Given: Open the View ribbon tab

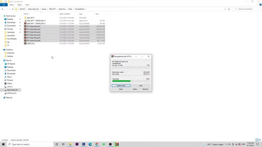Looking at the screenshot, I should (27, 4).
